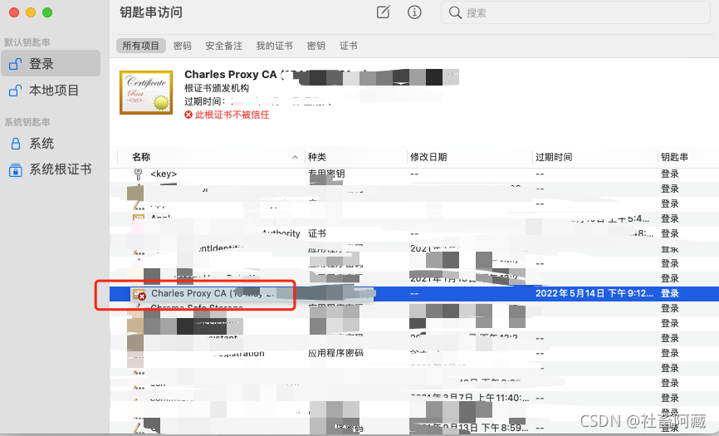Click 根证书颁发机构 subtitle text

217,88
